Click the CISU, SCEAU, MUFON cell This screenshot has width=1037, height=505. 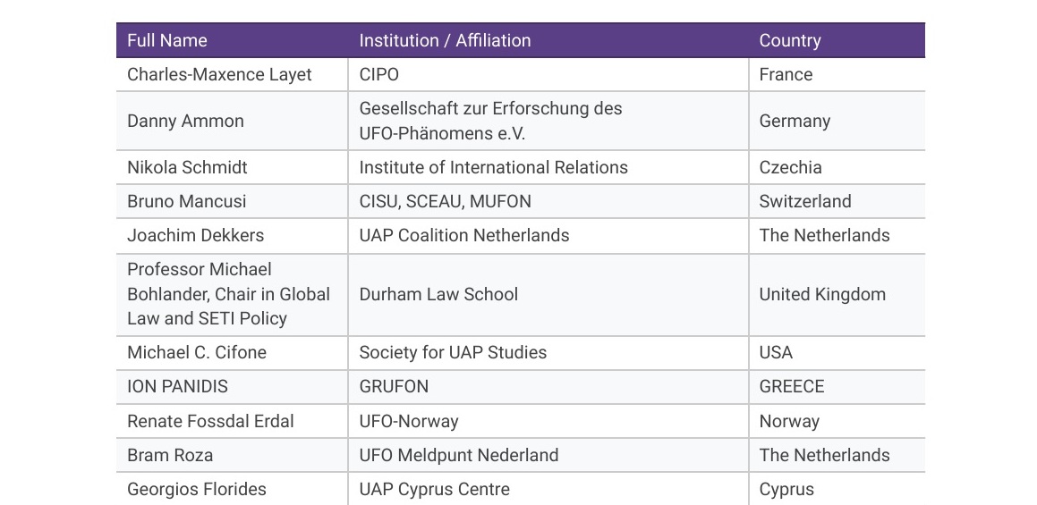(445, 201)
